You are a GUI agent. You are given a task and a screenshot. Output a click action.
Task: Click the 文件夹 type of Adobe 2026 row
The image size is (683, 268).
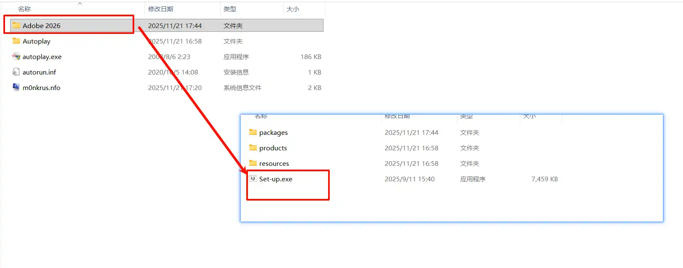click(233, 26)
